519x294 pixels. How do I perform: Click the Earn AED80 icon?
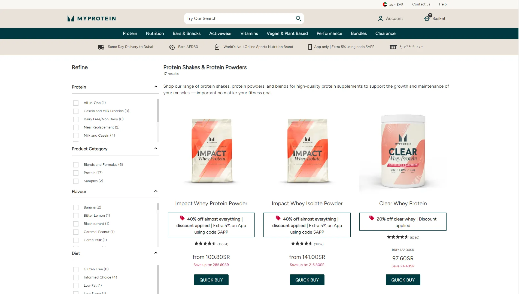[x=172, y=47]
